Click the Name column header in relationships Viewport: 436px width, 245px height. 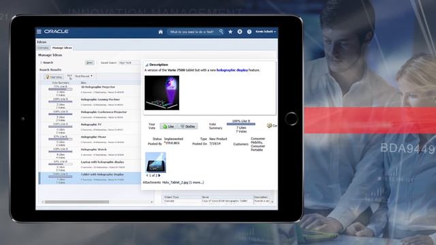tap(205, 197)
